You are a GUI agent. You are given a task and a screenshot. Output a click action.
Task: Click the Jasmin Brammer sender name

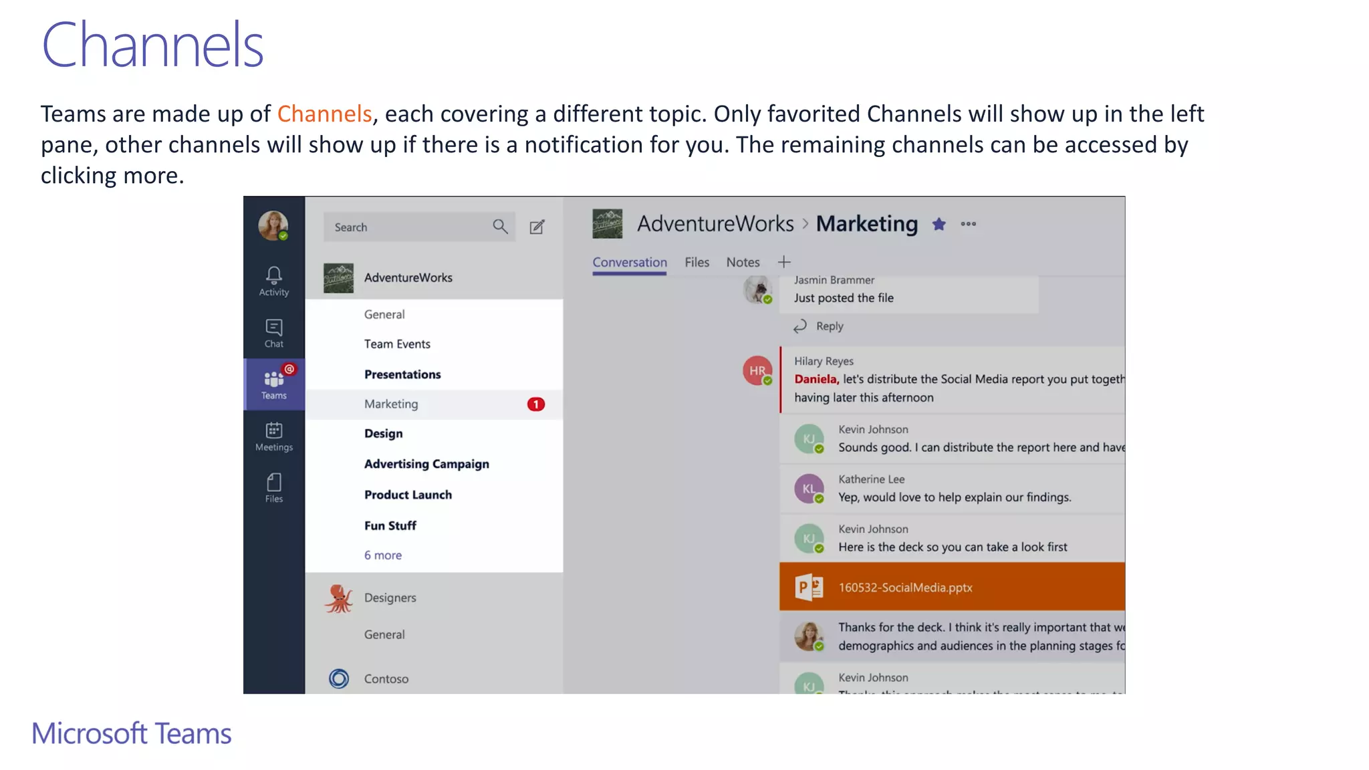point(834,280)
